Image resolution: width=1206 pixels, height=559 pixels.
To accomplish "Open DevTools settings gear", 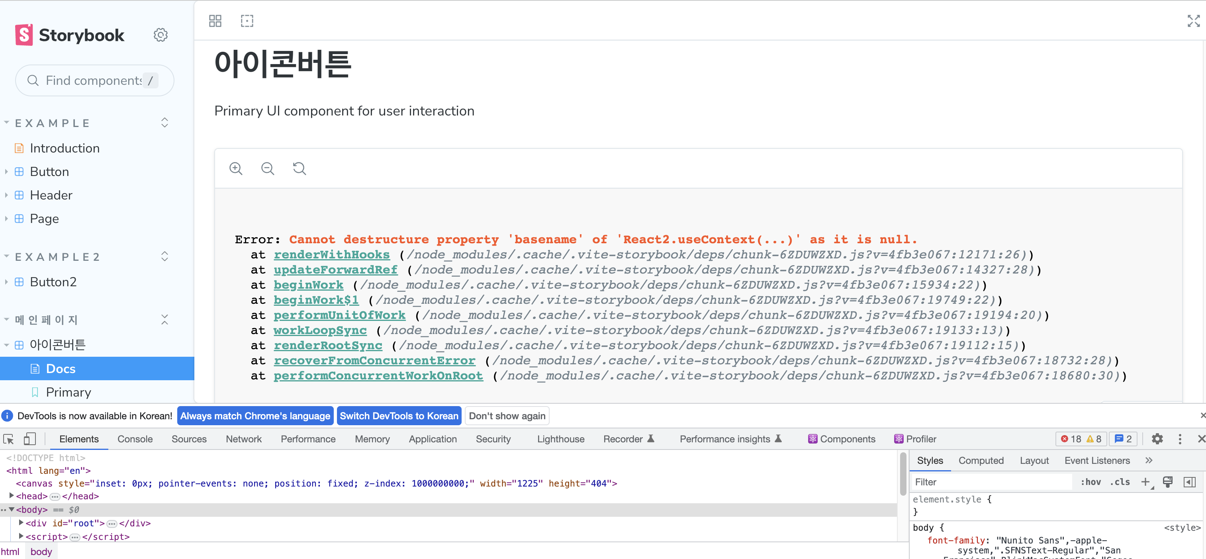I will [x=1157, y=439].
